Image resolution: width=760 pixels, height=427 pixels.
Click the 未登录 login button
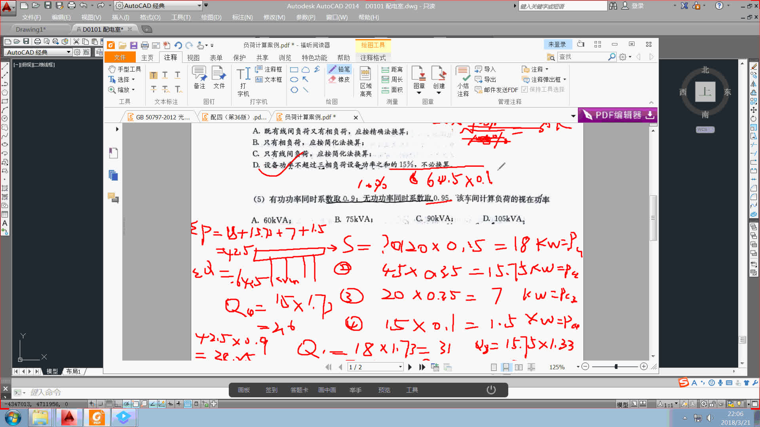(557, 44)
